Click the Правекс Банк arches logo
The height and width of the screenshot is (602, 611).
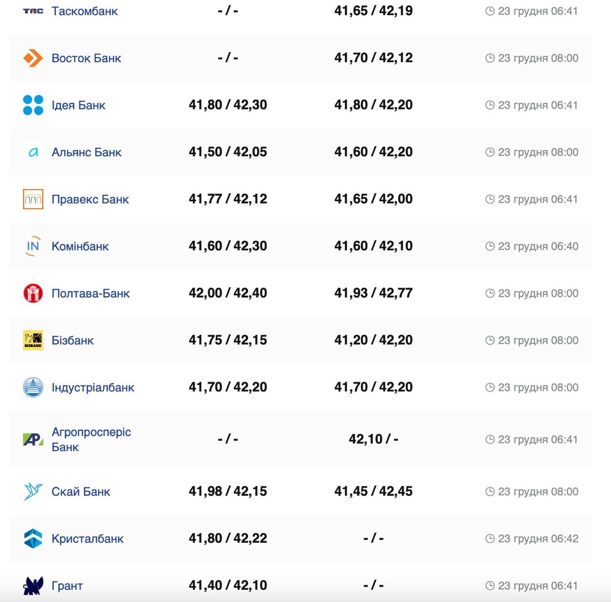pos(33,199)
